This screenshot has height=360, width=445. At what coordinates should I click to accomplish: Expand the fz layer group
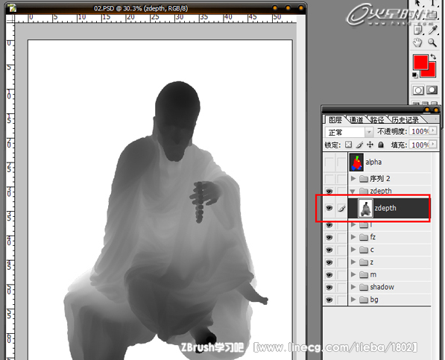pyautogui.click(x=353, y=237)
